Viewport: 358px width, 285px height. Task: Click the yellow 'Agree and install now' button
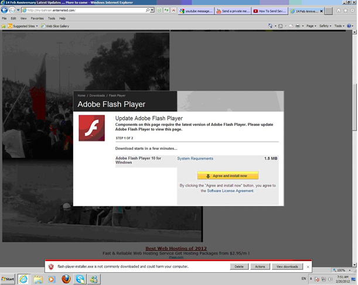click(x=227, y=176)
